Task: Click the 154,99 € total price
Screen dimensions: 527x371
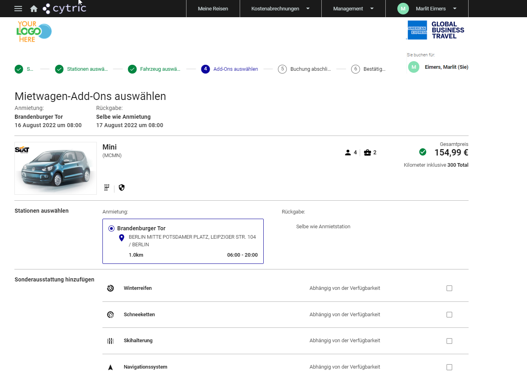Action: coord(451,152)
